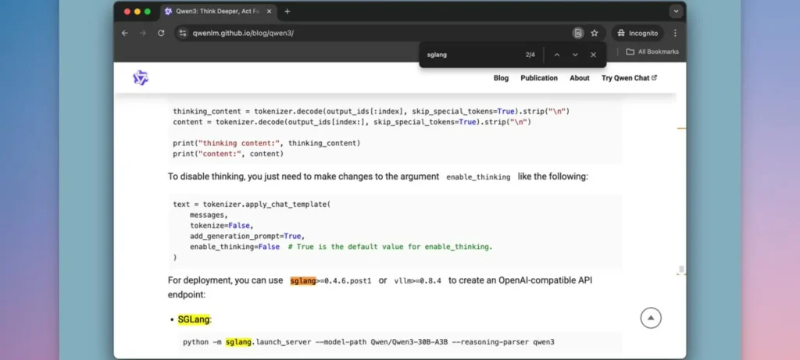Click the print("thinking content:") code line

pos(267,143)
